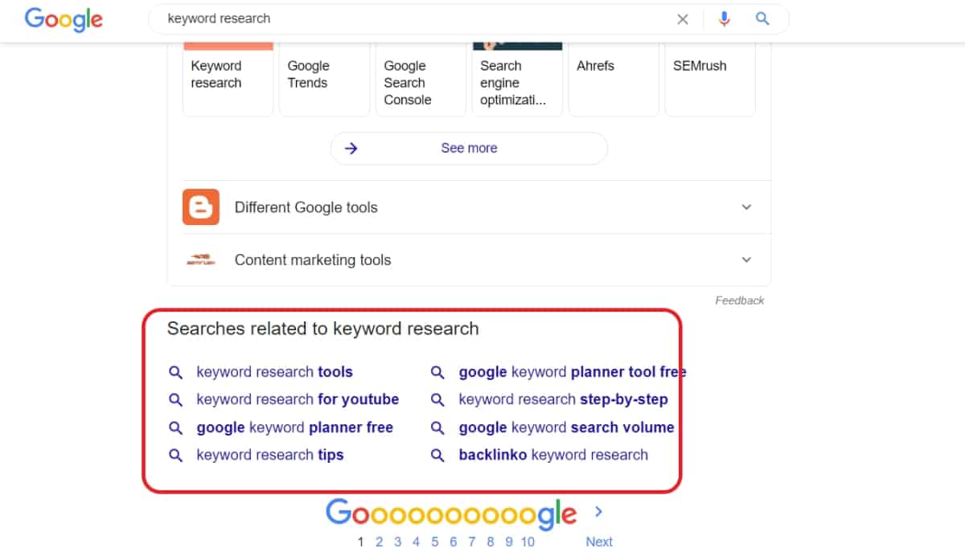This screenshot has width=965, height=548.
Task: Click search icon beside keyword research tools
Action: (175, 372)
